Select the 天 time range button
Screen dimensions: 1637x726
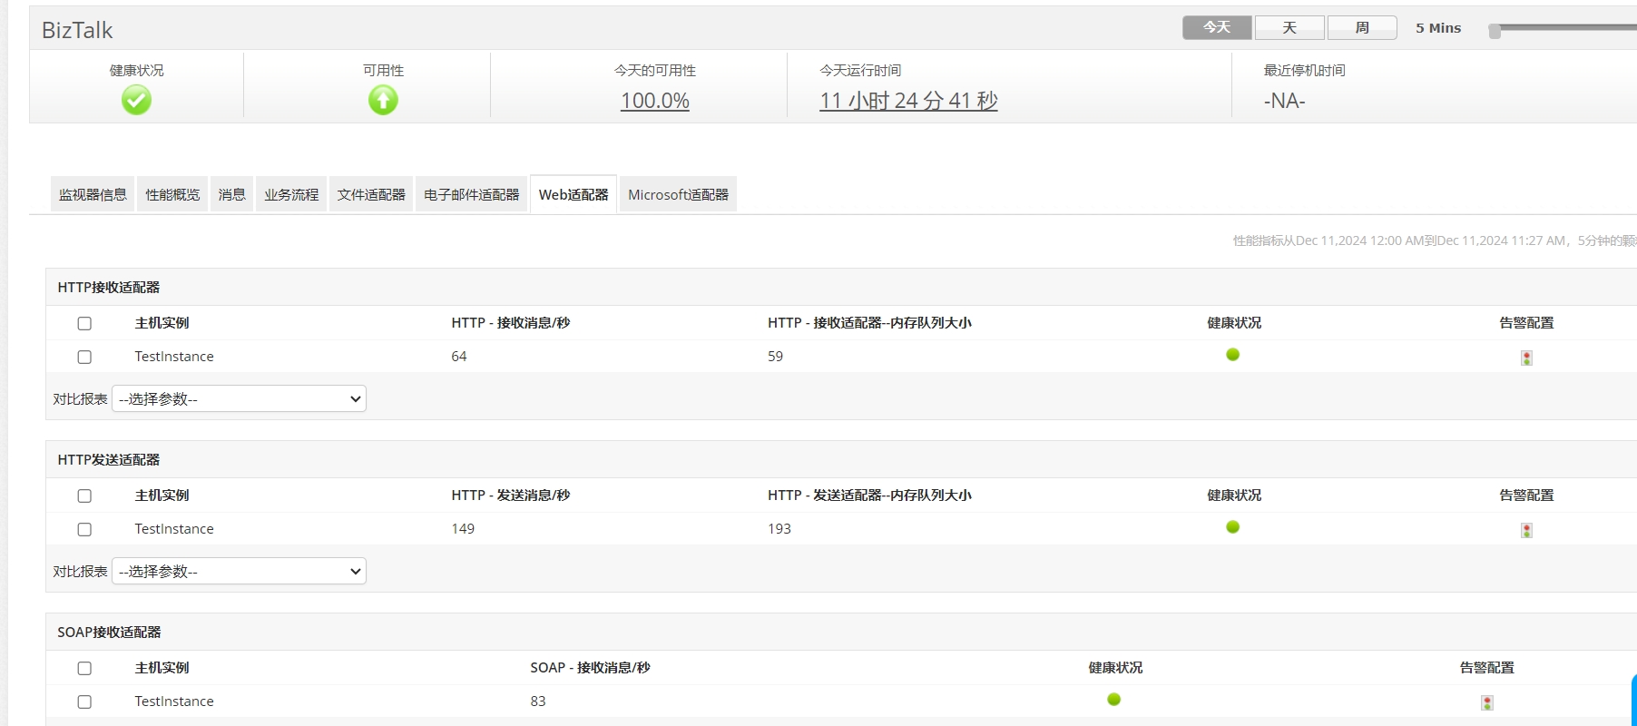(1289, 28)
